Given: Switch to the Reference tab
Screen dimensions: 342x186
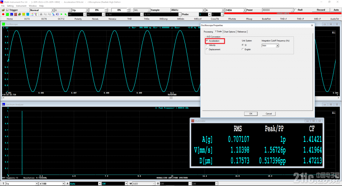Looking at the screenshot, I should pyautogui.click(x=242, y=32).
